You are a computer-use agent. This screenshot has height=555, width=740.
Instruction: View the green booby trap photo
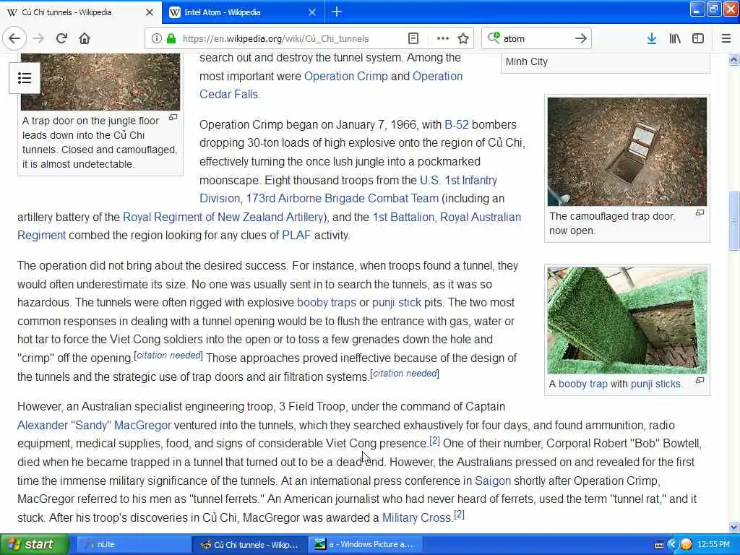[627, 320]
